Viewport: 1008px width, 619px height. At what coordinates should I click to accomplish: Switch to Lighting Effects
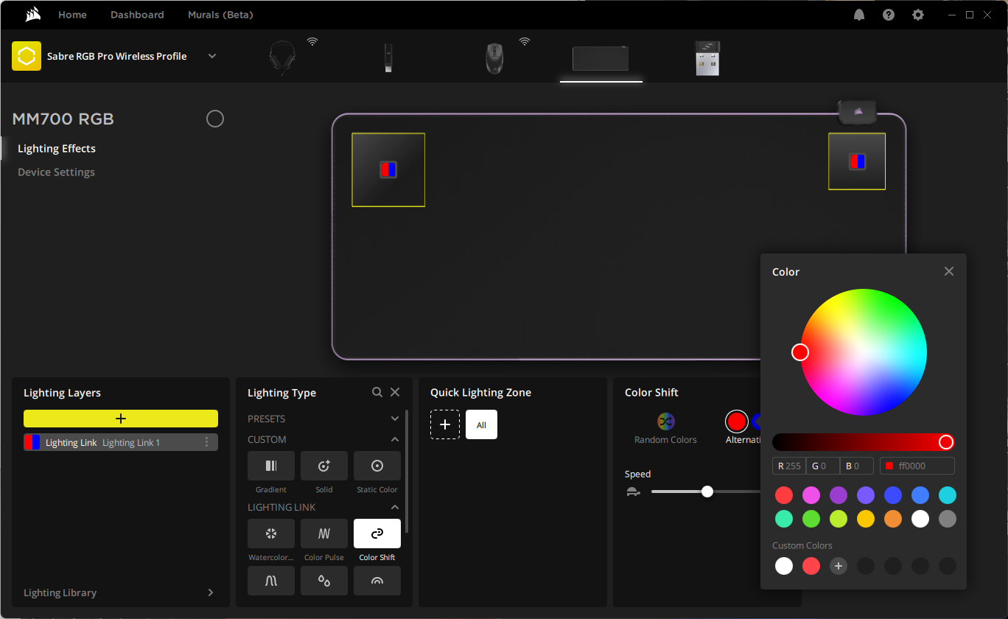coord(57,148)
